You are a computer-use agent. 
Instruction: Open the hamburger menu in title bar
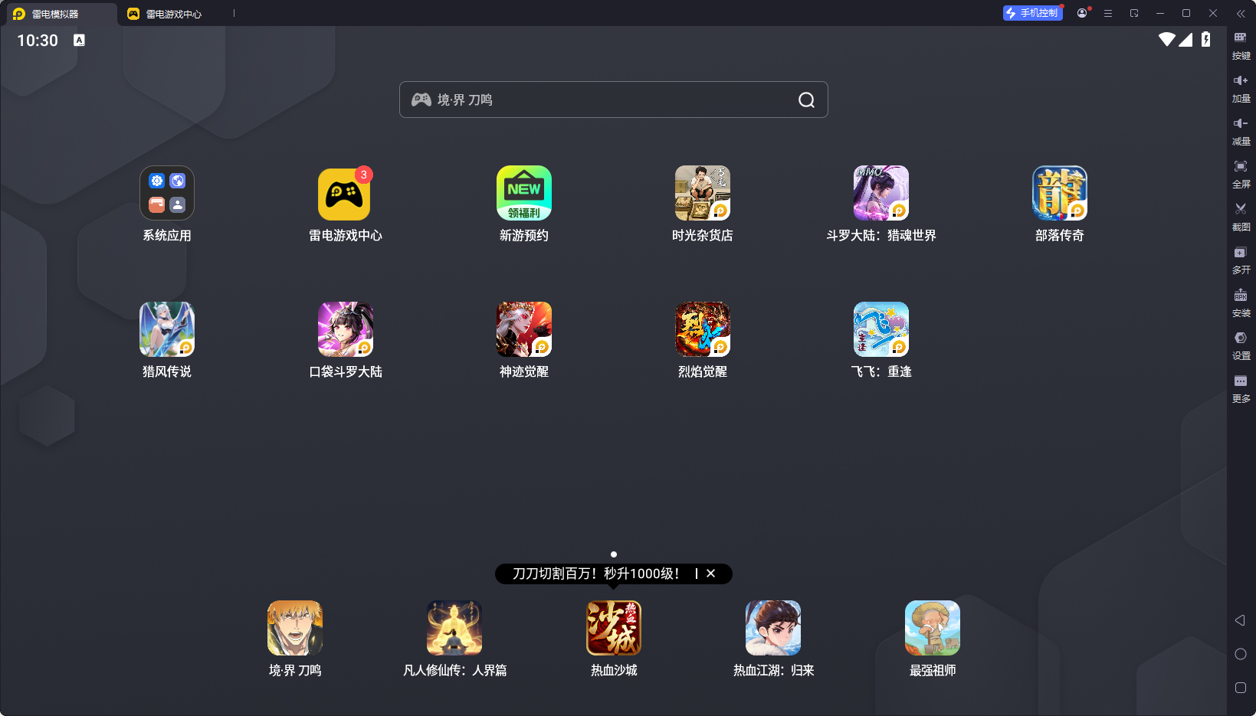point(1108,13)
